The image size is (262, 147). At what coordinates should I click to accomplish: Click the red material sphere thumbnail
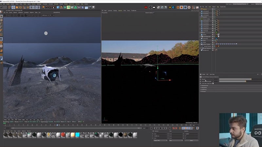pos(63,135)
